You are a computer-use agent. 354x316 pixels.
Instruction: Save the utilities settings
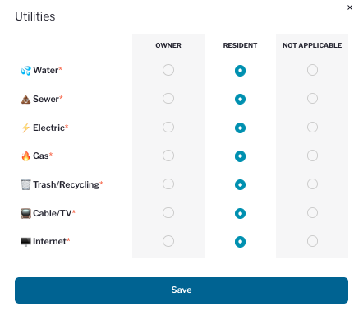[x=182, y=290]
